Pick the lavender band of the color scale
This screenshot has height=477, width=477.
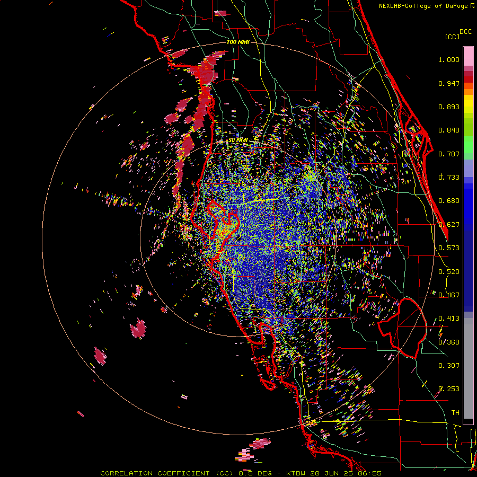[x=468, y=168]
